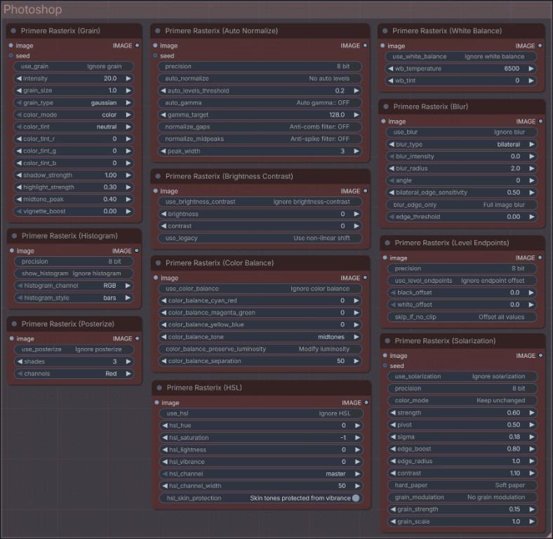Increase shades value with right arrow
This screenshot has width=553, height=539.
pos(128,361)
